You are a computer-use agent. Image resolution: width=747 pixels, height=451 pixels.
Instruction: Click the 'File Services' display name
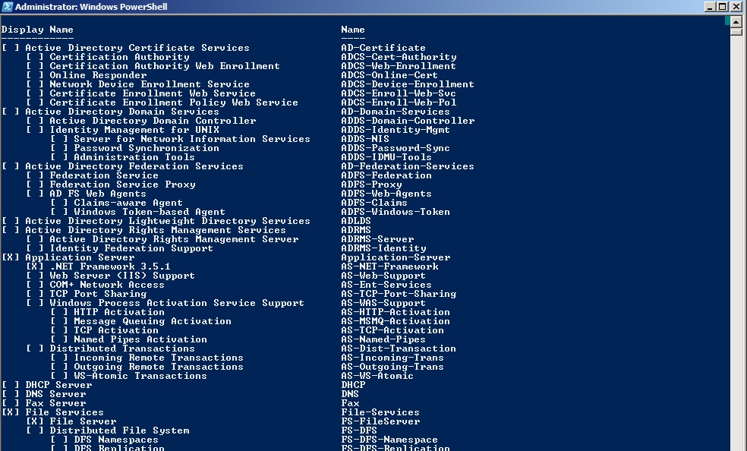point(65,412)
